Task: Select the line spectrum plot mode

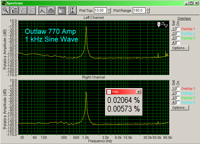Action: [43, 10]
